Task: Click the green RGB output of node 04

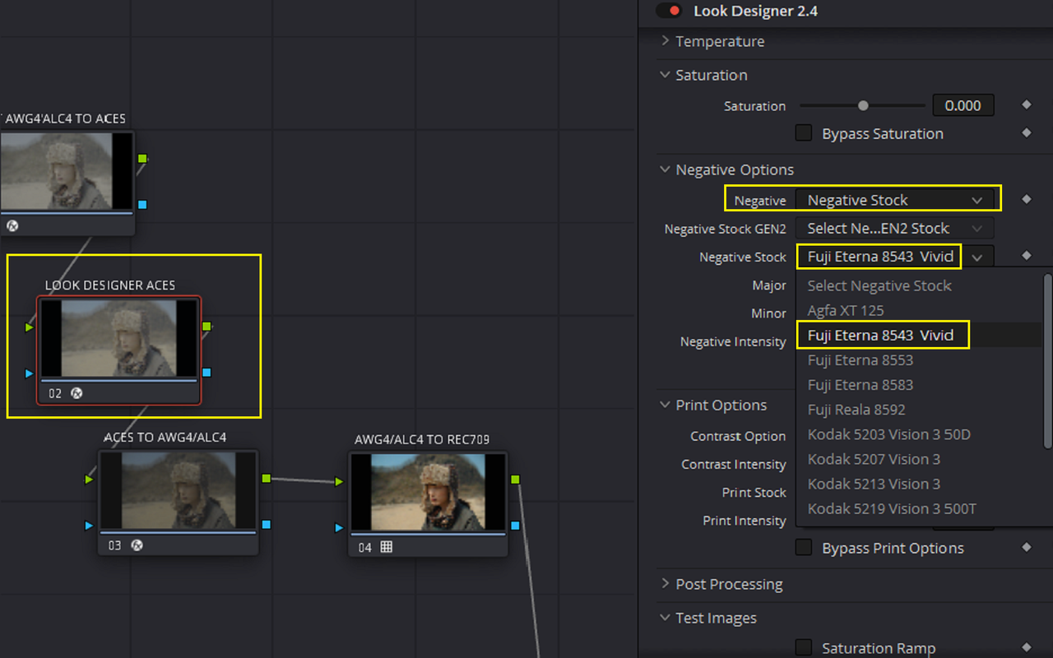Action: tap(515, 479)
